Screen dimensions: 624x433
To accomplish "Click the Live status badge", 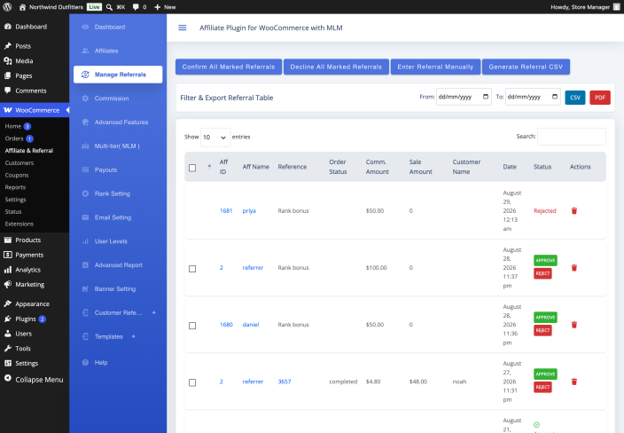I will pos(94,7).
